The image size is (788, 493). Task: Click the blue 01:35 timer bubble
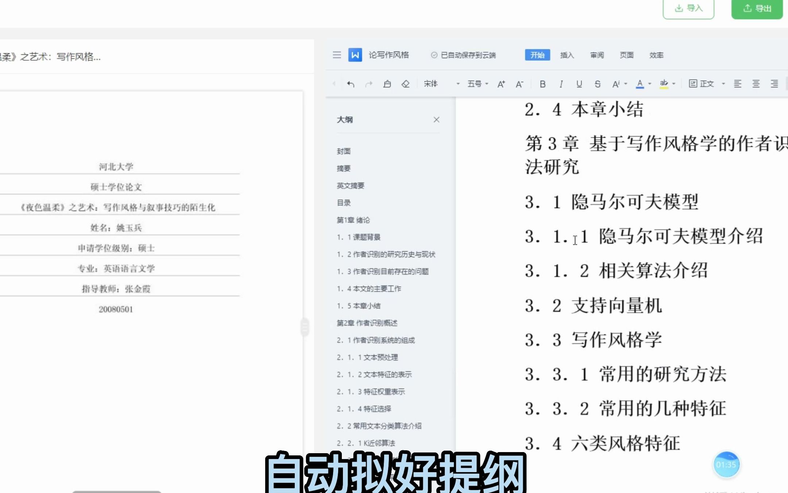[x=726, y=465]
